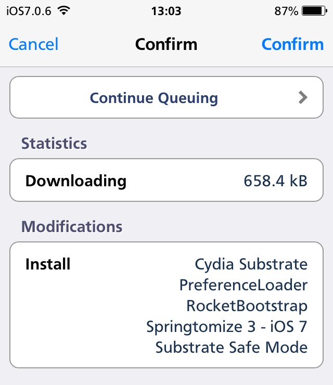Open the Continue Queuing row
The height and width of the screenshot is (385, 333).
pos(166,97)
